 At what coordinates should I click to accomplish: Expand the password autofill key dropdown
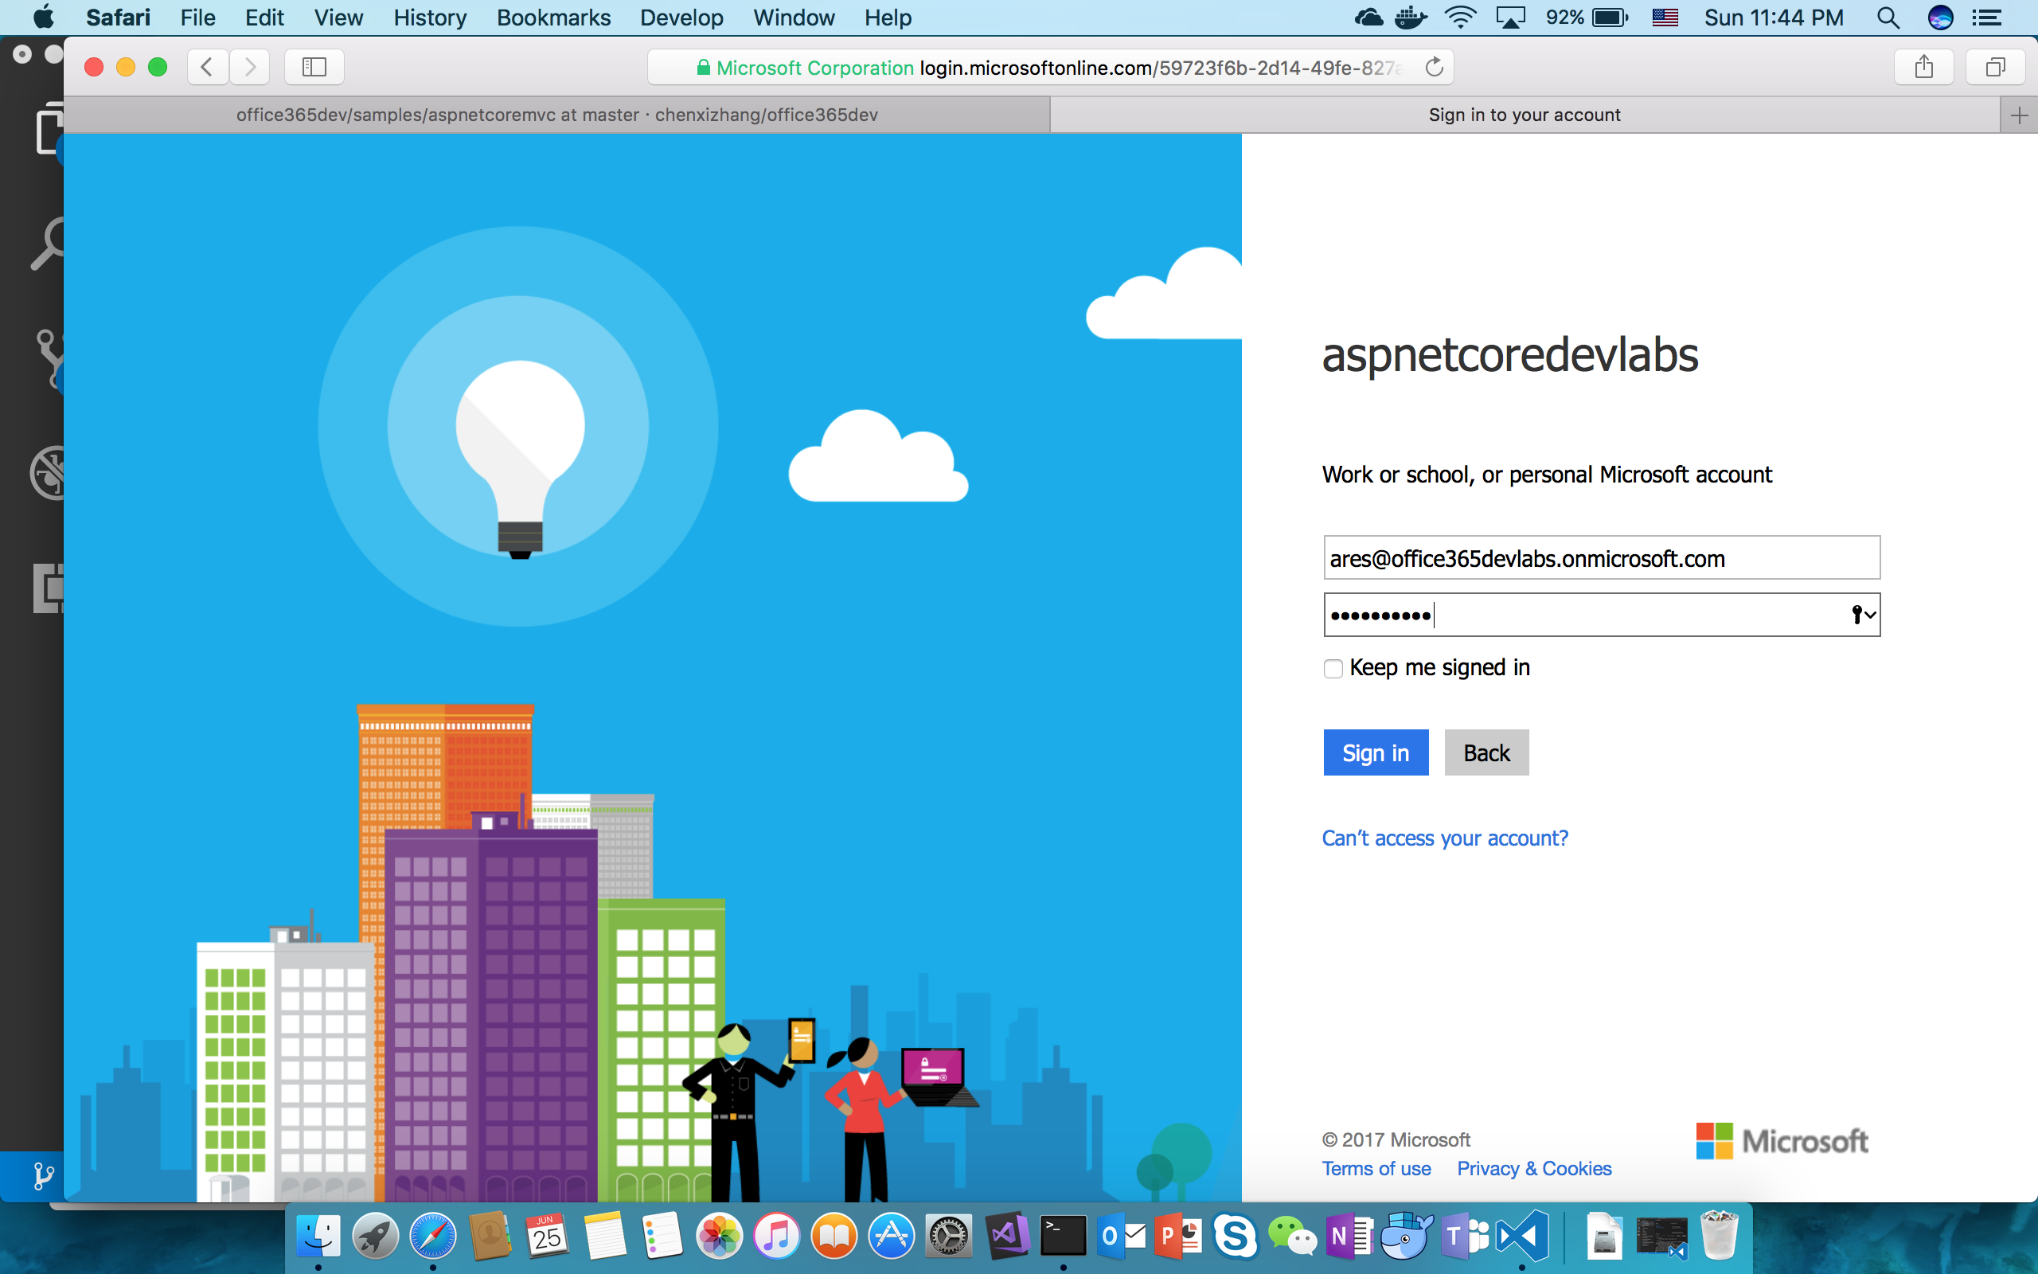(1863, 615)
